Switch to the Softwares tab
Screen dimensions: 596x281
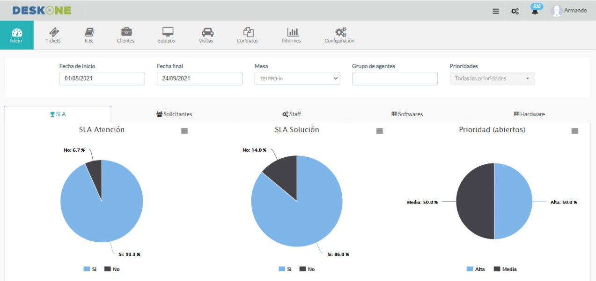[x=407, y=114]
